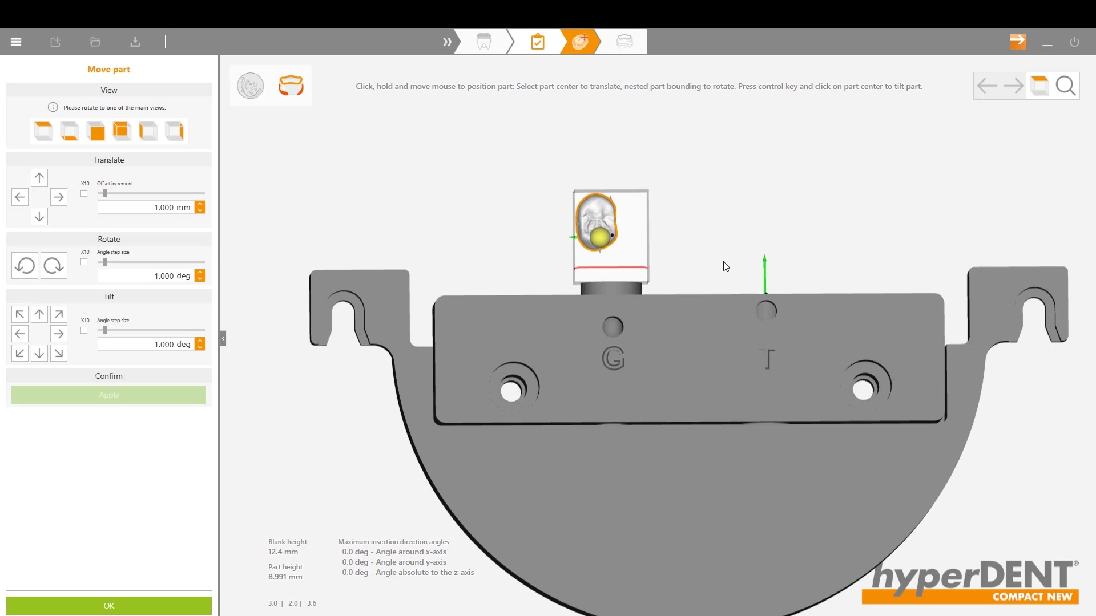Select the blank disc view icon

(x=250, y=86)
